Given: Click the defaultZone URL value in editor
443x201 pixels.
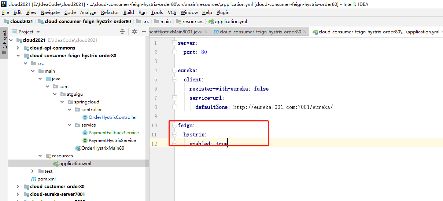Looking at the screenshot, I should pyautogui.click(x=283, y=107).
